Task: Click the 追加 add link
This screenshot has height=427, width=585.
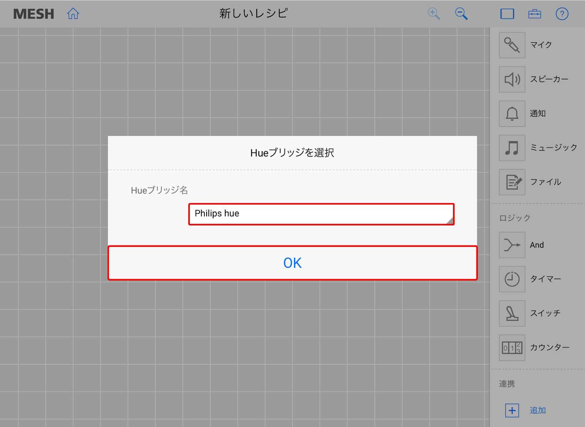Action: 538,411
